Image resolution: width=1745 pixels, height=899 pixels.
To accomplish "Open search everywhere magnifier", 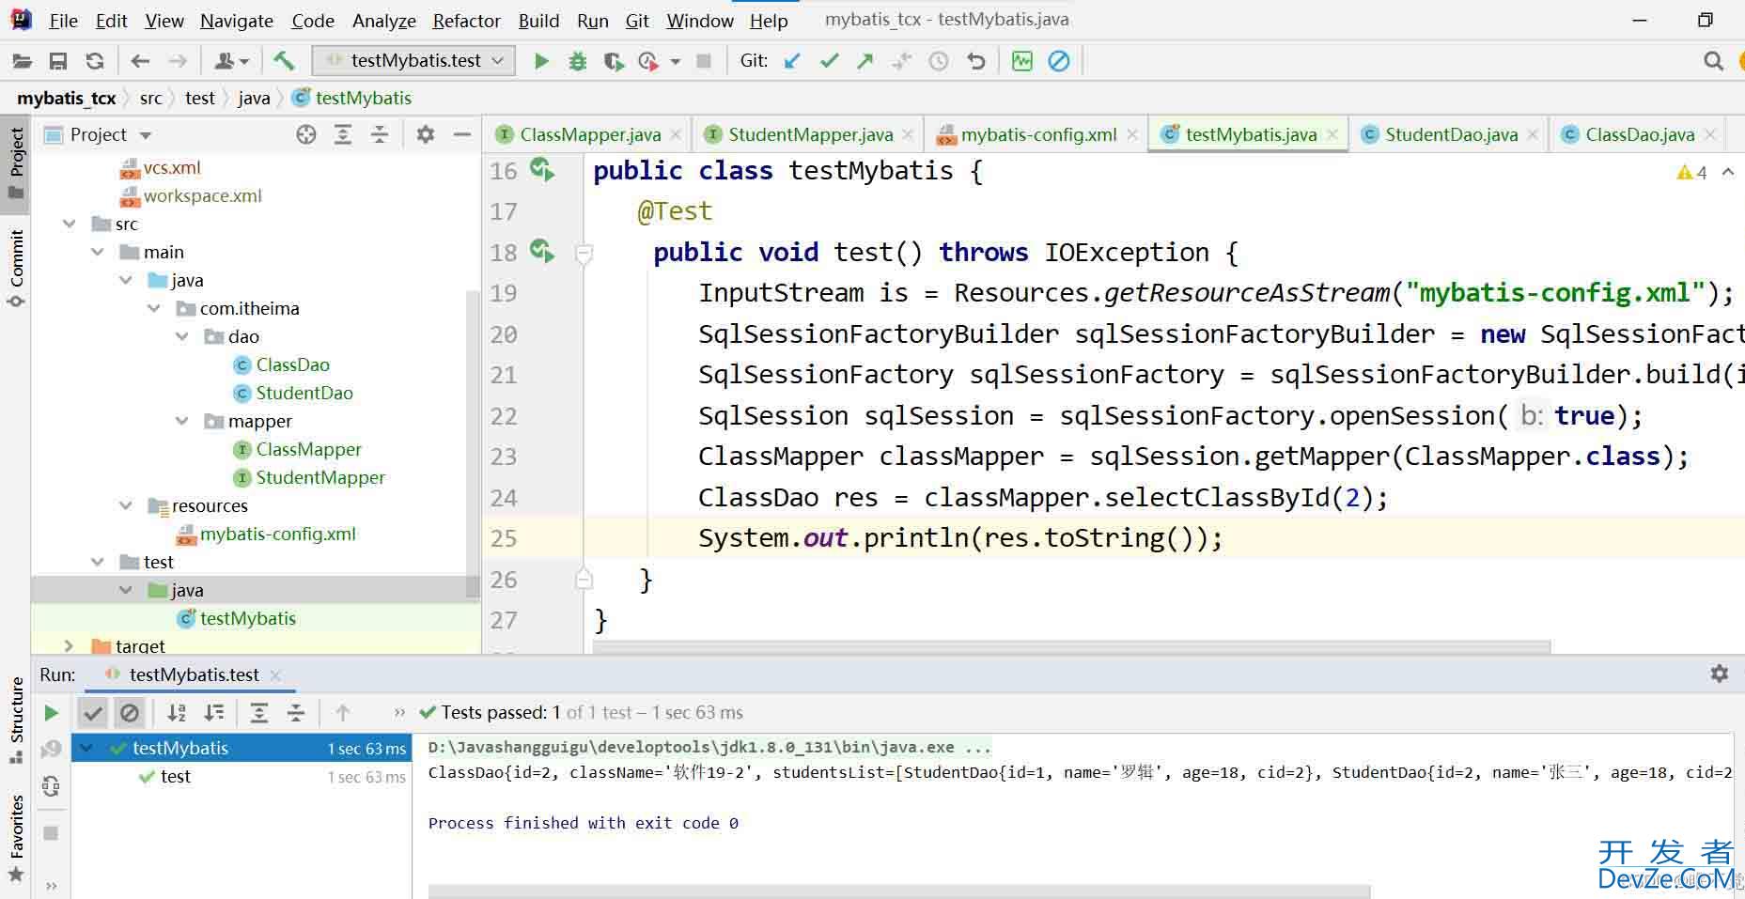I will [x=1713, y=61].
